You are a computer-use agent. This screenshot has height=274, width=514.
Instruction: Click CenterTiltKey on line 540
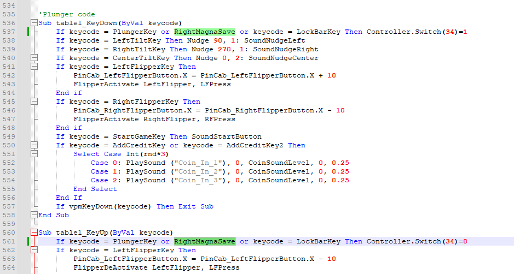[x=141, y=58]
